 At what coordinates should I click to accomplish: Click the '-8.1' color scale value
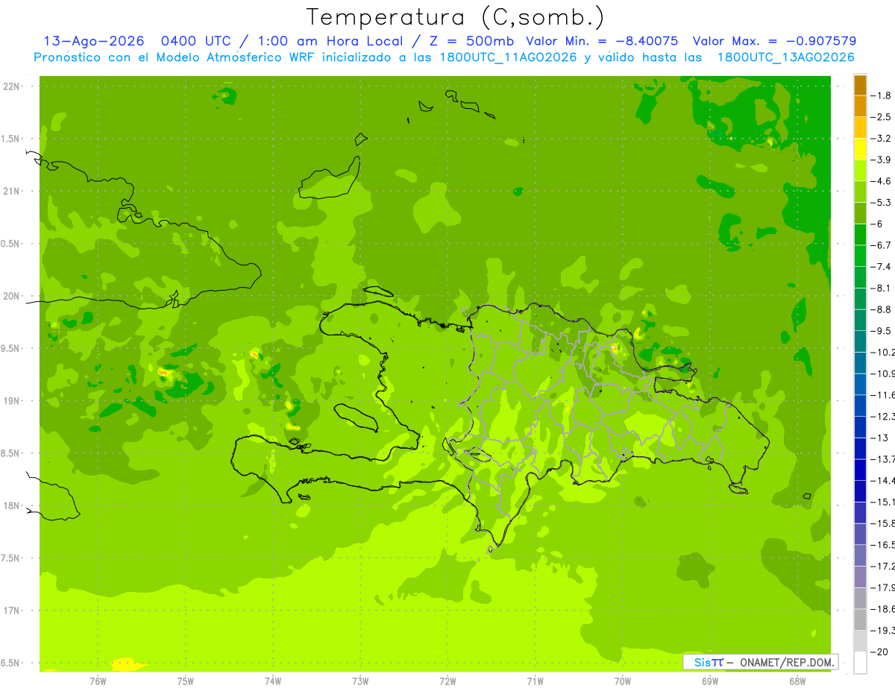(x=881, y=288)
